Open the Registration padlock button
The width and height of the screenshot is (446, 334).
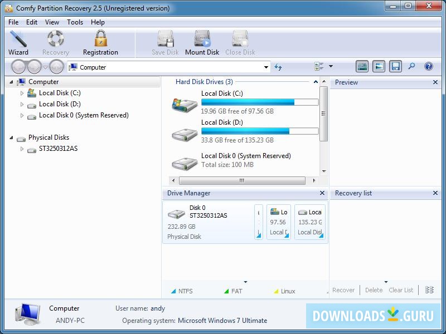coord(100,43)
